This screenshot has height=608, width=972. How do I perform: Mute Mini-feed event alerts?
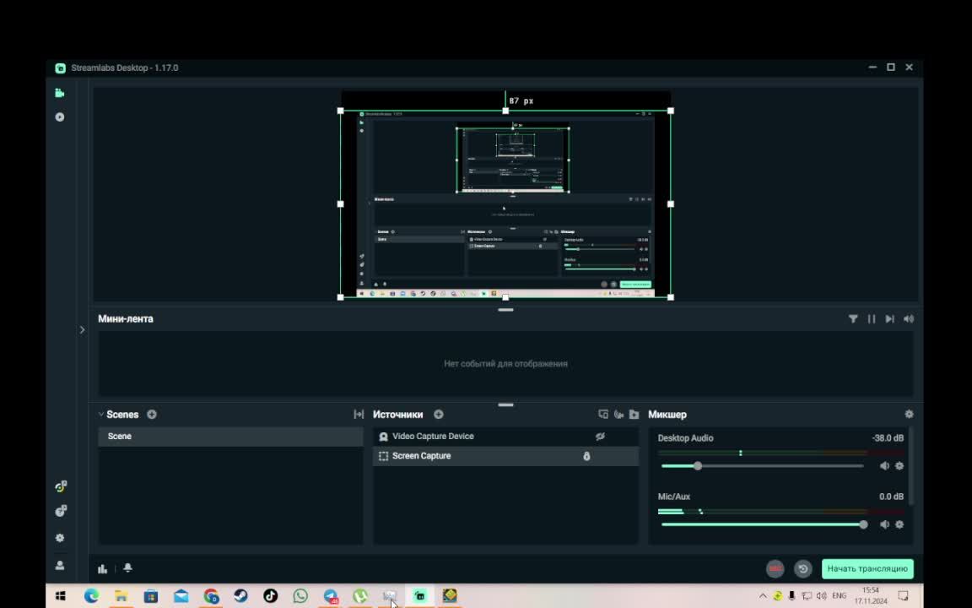[x=908, y=319]
